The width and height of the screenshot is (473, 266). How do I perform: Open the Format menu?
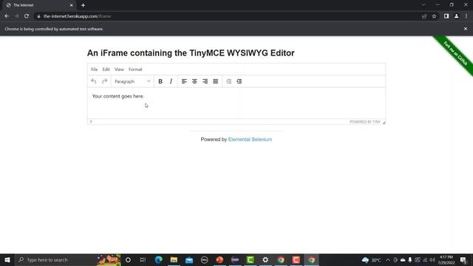(135, 69)
